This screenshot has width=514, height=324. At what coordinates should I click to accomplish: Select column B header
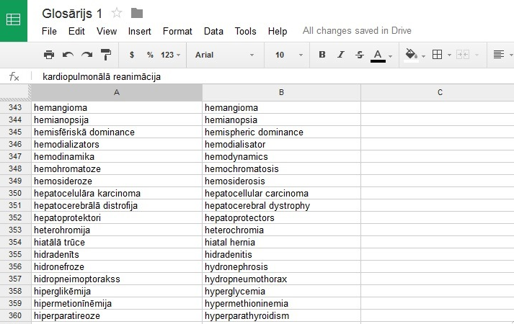tap(281, 92)
